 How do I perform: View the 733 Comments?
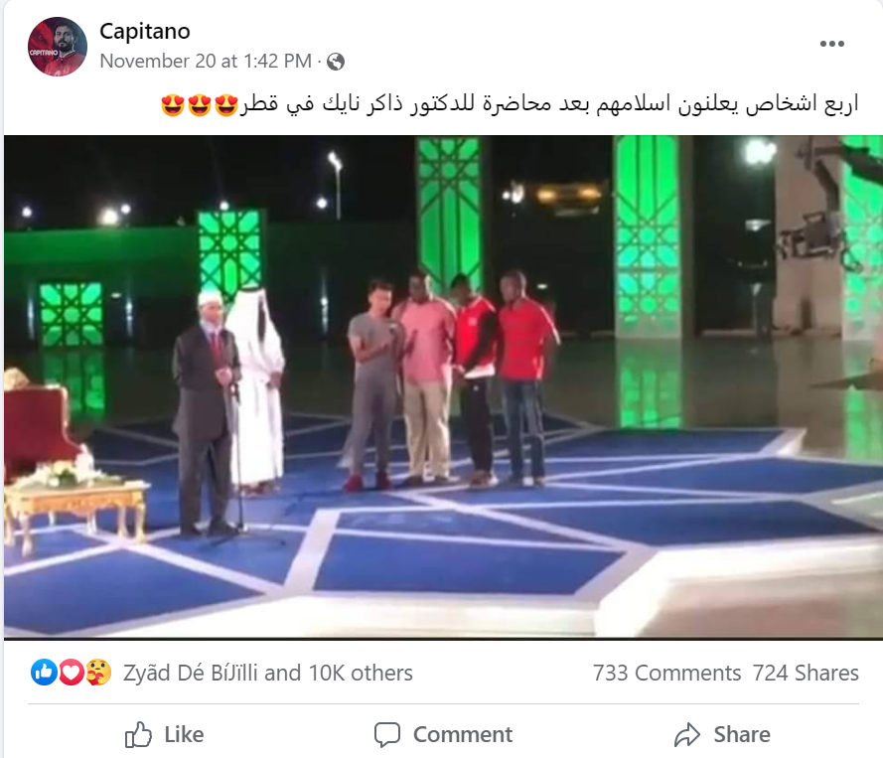pyautogui.click(x=666, y=673)
